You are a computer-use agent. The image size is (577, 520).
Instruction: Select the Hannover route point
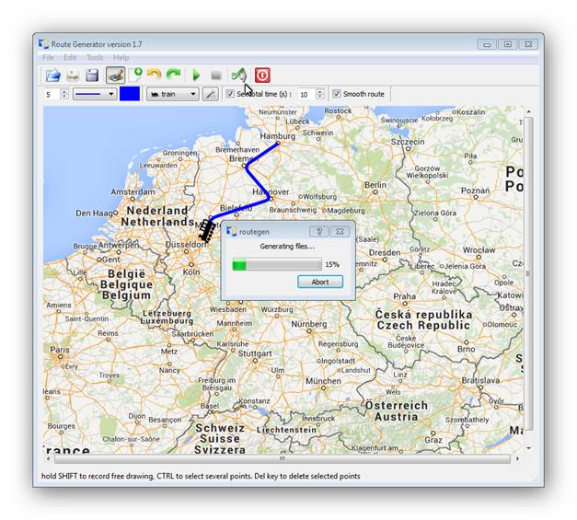pyautogui.click(x=271, y=199)
